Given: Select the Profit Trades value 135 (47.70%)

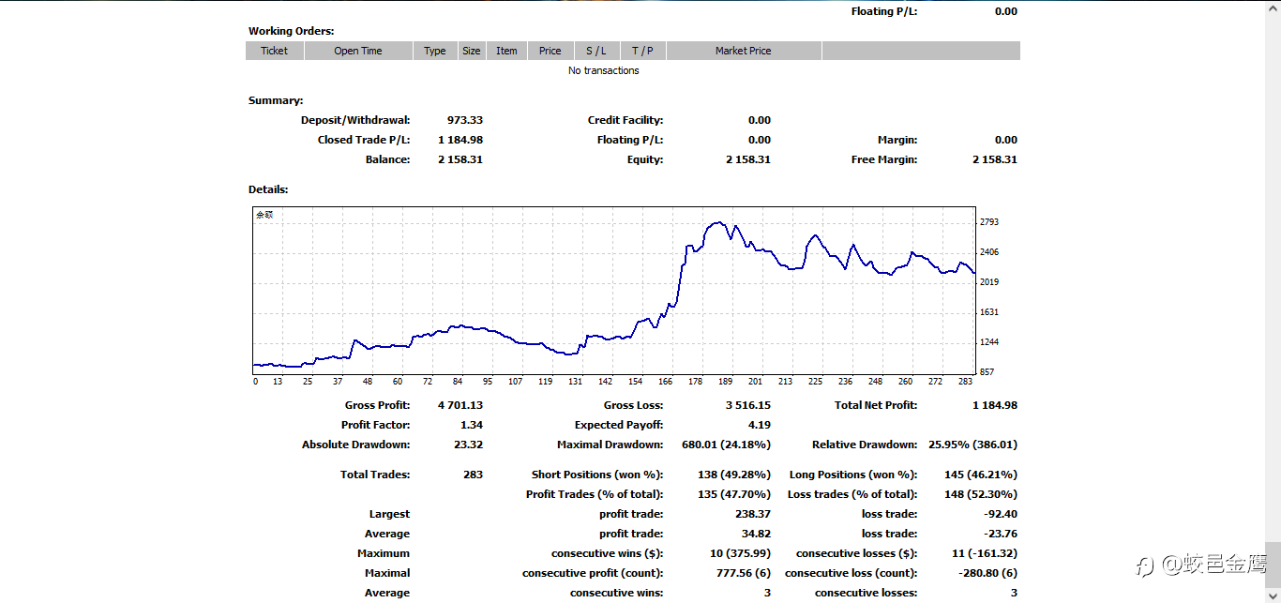Looking at the screenshot, I should 734,494.
